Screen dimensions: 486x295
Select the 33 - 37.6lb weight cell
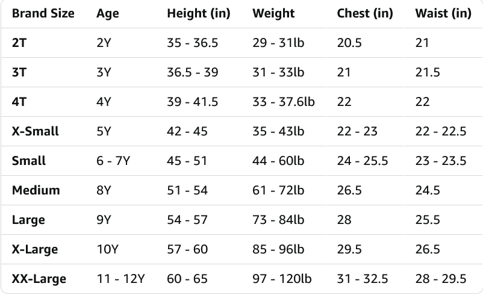point(283,102)
